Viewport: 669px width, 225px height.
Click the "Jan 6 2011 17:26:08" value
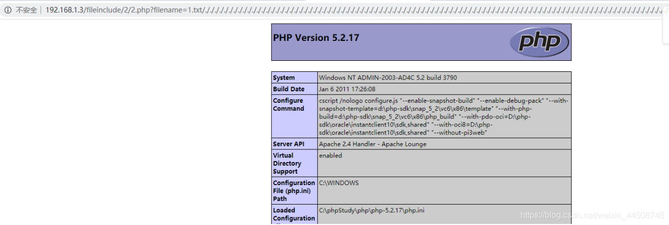coord(347,89)
